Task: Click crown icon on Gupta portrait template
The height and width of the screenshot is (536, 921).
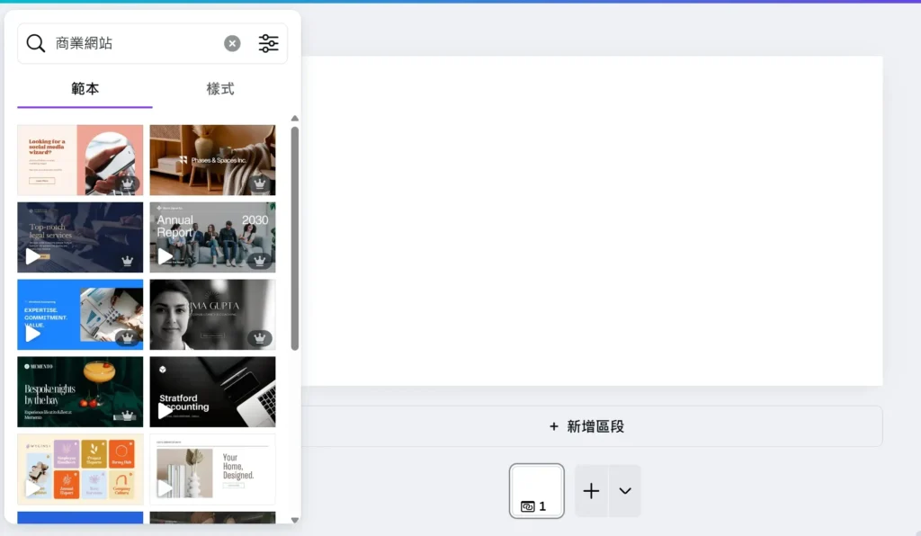Action: click(260, 338)
